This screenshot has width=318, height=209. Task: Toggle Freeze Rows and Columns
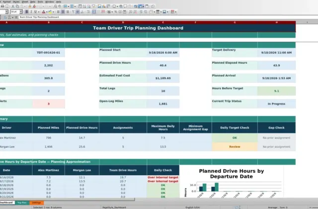tap(140, 6)
